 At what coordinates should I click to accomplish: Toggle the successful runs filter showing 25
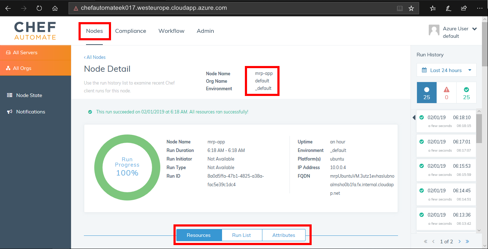pos(466,92)
